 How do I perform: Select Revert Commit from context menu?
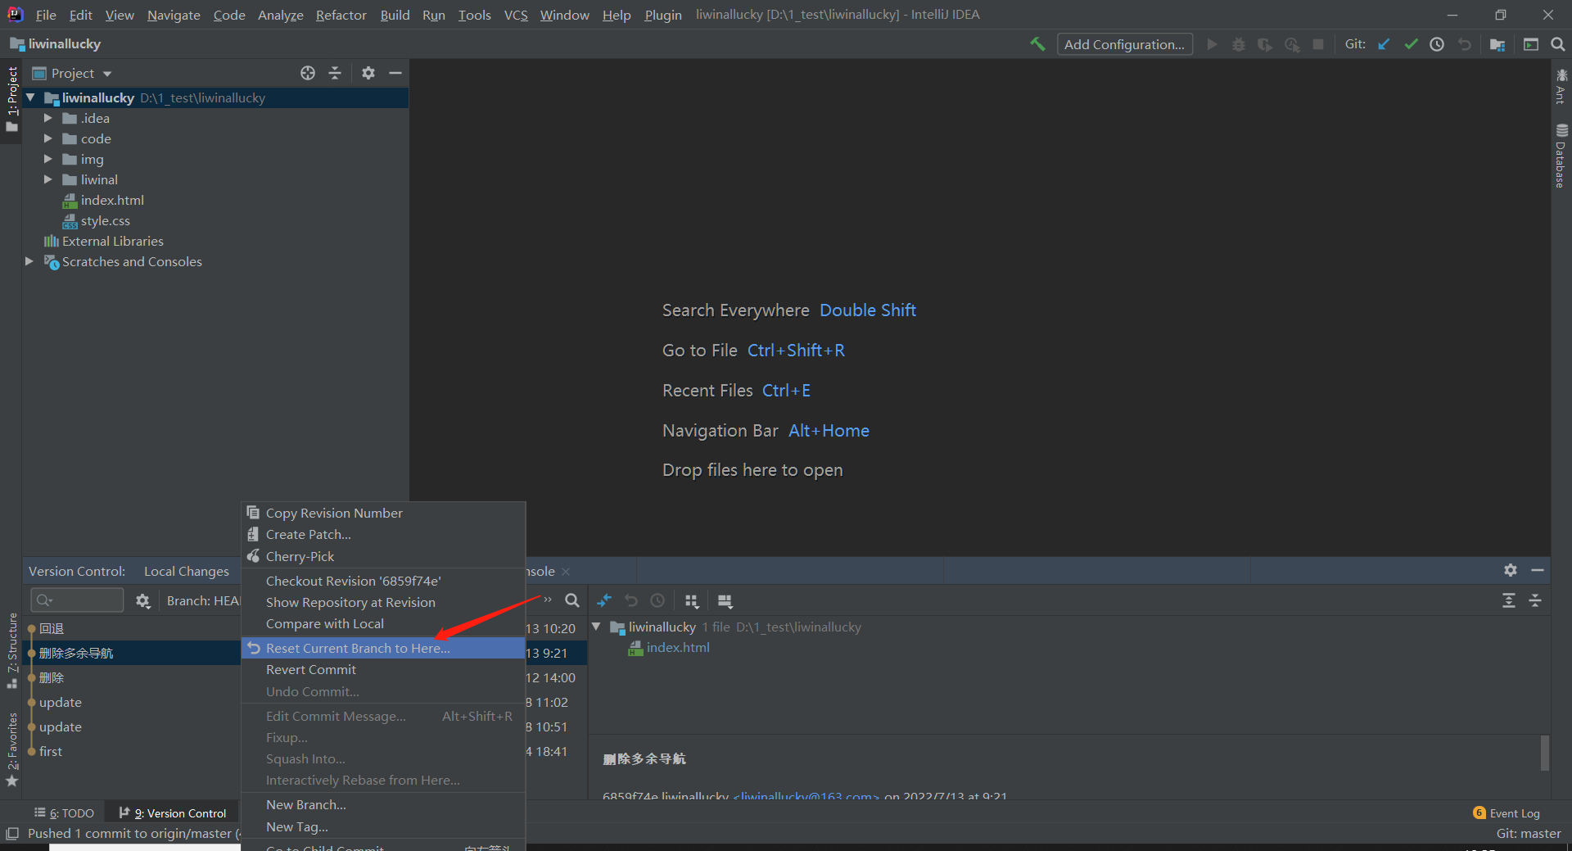pyautogui.click(x=383, y=669)
